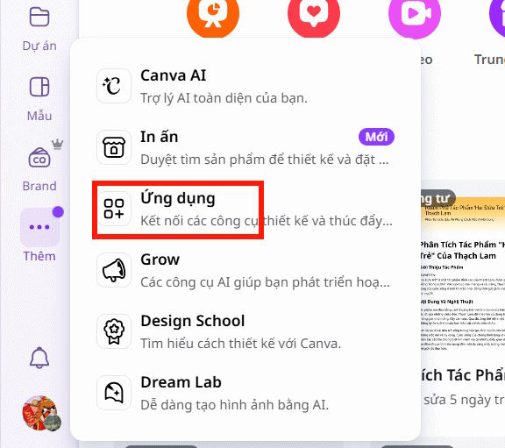Open the Mẫu templates icon in sidebar
This screenshot has width=505, height=448.
[x=39, y=87]
